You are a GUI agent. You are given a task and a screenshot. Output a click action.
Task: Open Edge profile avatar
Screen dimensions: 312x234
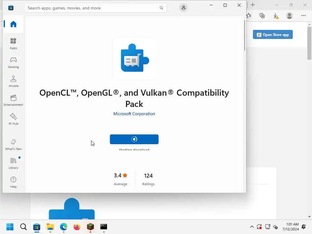pos(289,16)
